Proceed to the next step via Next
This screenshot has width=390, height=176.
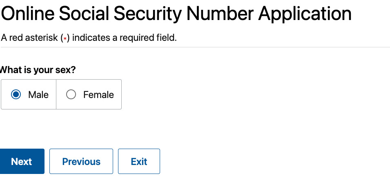[22, 161]
